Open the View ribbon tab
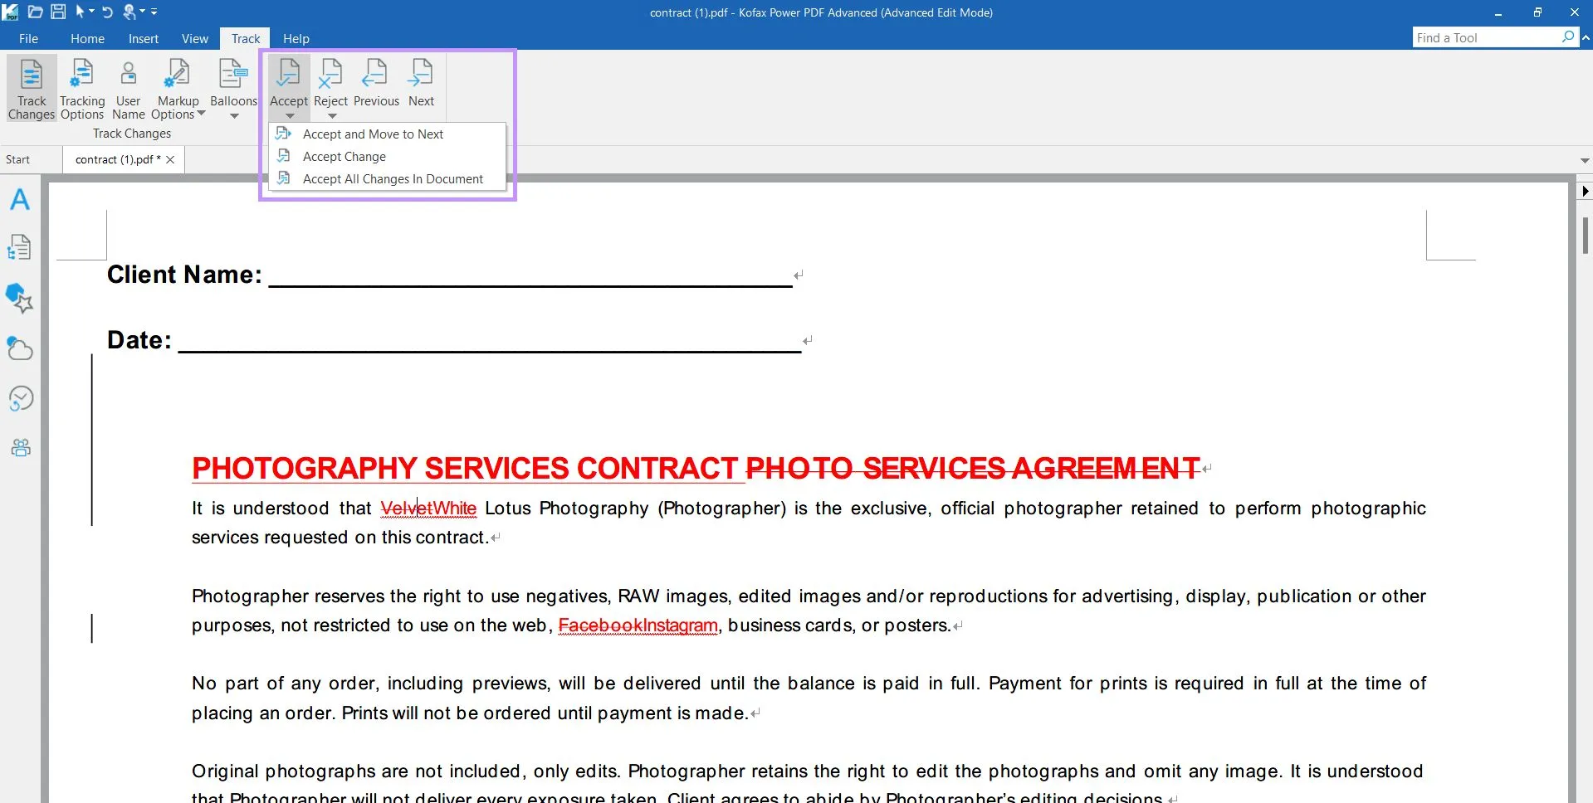This screenshot has width=1593, height=803. tap(194, 38)
